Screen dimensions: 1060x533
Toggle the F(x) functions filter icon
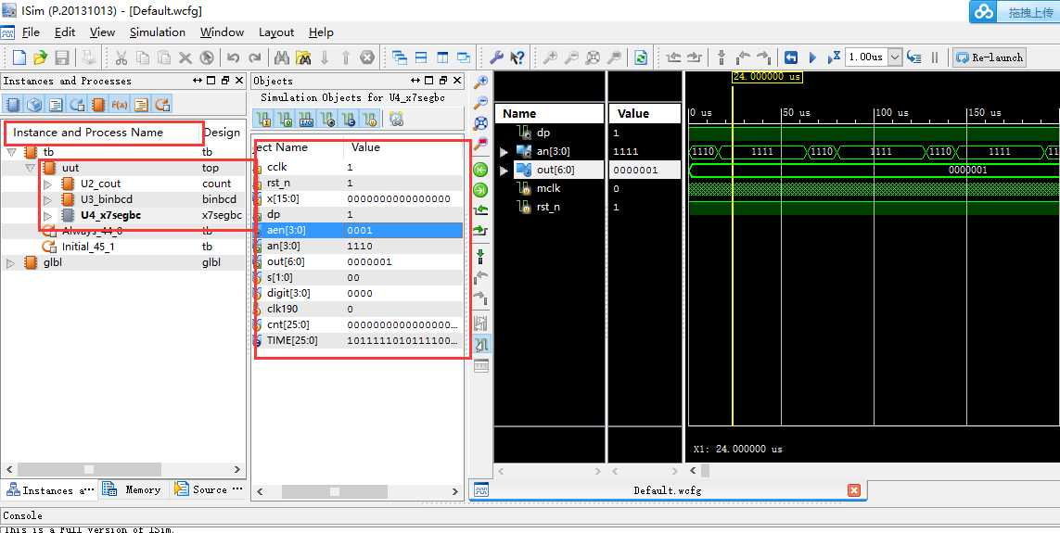(120, 104)
